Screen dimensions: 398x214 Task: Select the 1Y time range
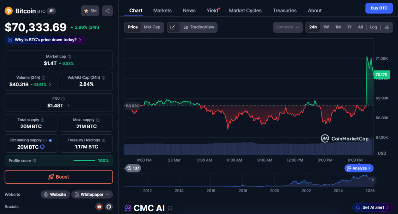[349, 27]
